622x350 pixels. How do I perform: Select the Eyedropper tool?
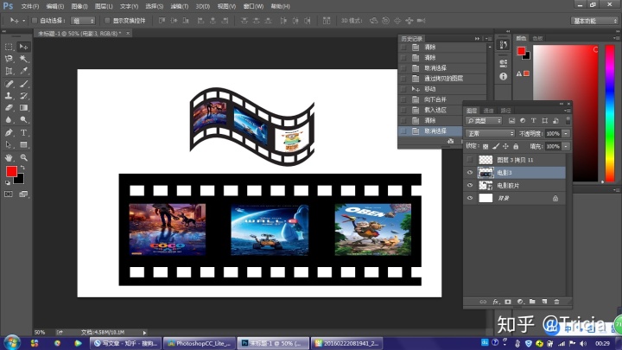click(x=23, y=72)
